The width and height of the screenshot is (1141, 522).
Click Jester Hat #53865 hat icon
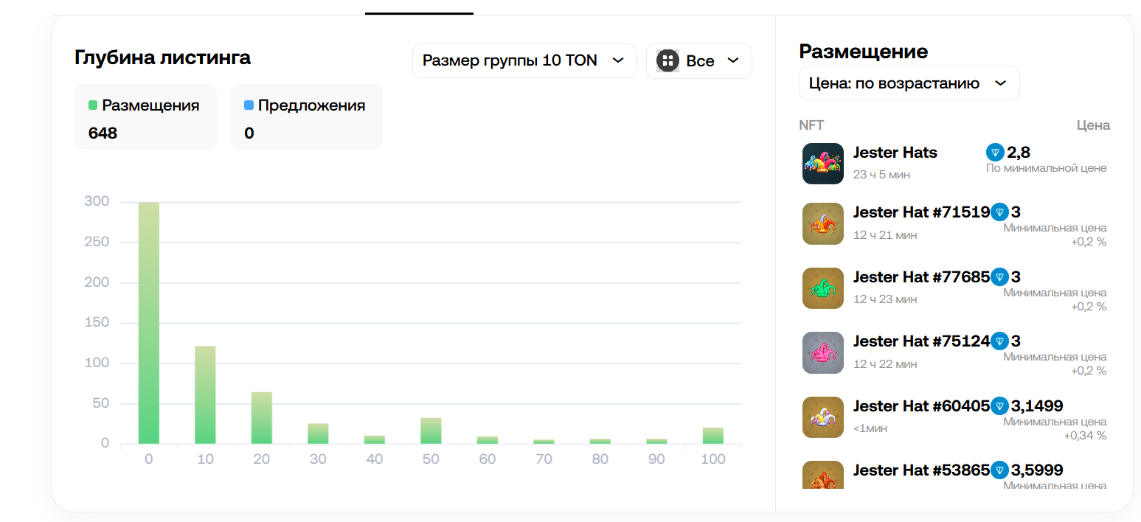[x=822, y=475]
